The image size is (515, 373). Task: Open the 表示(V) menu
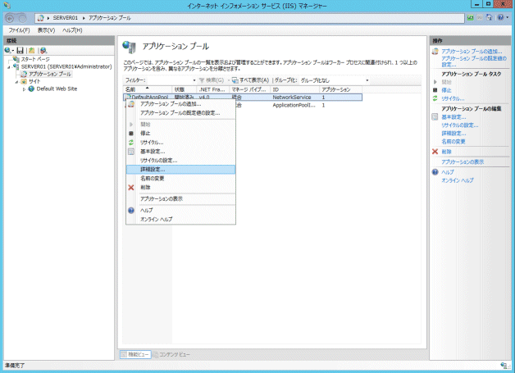point(46,30)
